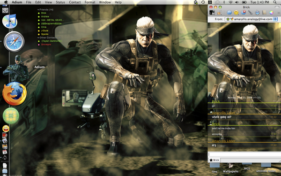Screen dimensions: 281x176
Task: Open the Preview icon in the dock
Action: [5, 141]
